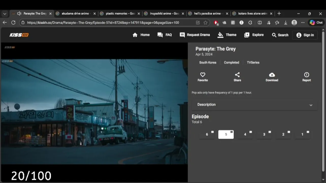
Task: Open the reader view icon in address bar
Action: tap(198, 23)
